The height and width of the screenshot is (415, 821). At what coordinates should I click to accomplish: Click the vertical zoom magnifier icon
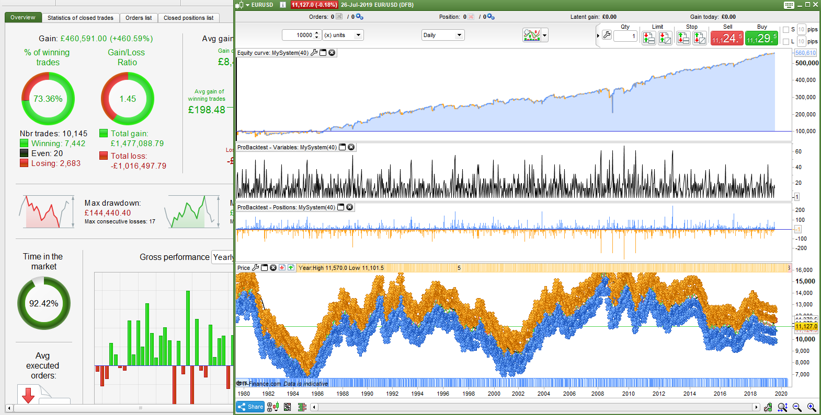tap(782, 407)
